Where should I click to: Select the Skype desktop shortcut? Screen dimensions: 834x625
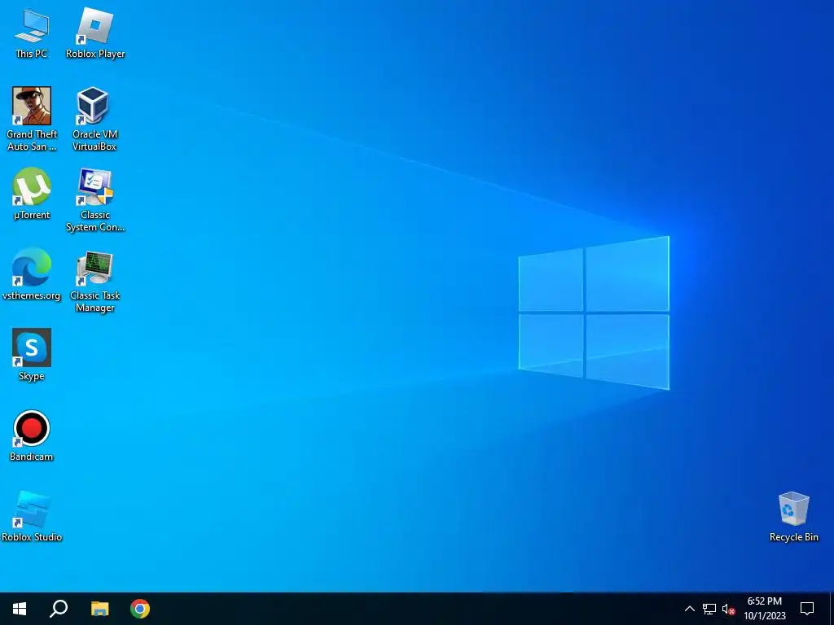[32, 355]
